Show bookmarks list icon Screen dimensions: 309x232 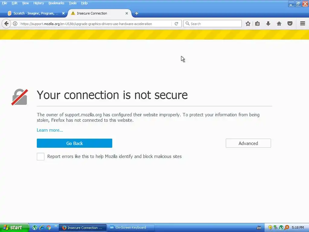pos(257,24)
